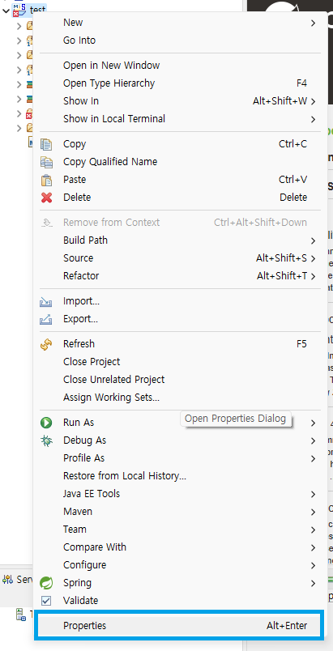Click the Copy Qualified Name icon
Screen dimensions: 333x651
[x=46, y=162]
